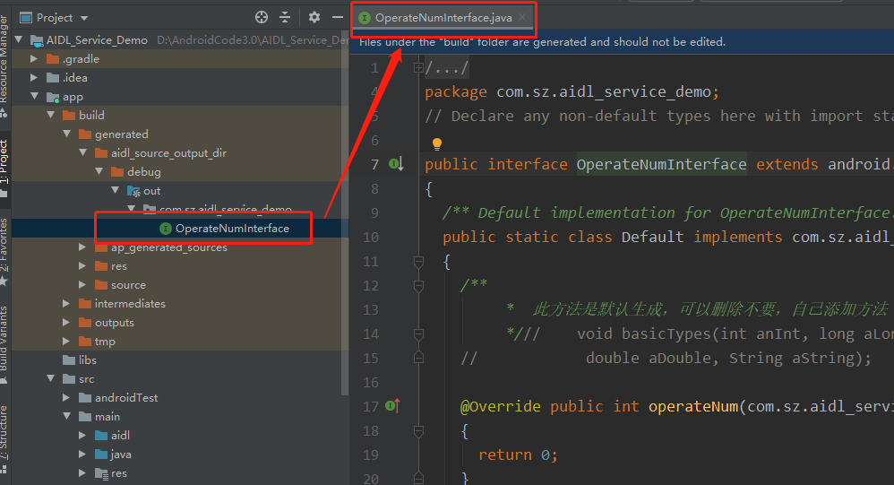
Task: Click the OperateNumInterface name in the declaration
Action: pos(661,164)
